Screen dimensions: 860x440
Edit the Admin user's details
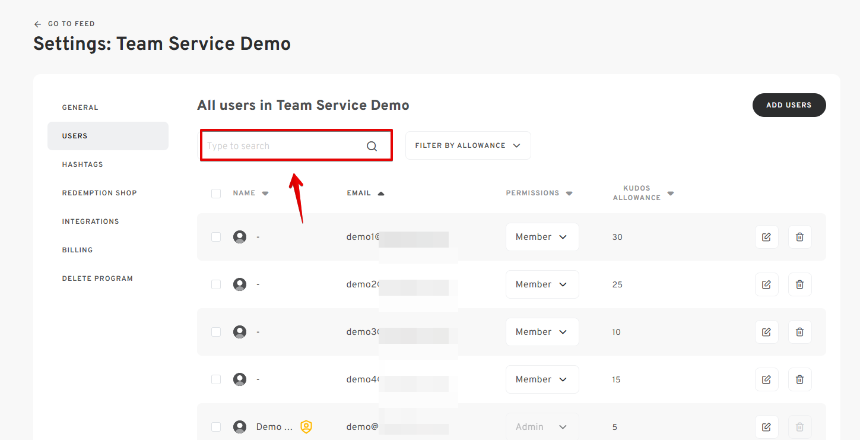tap(766, 426)
